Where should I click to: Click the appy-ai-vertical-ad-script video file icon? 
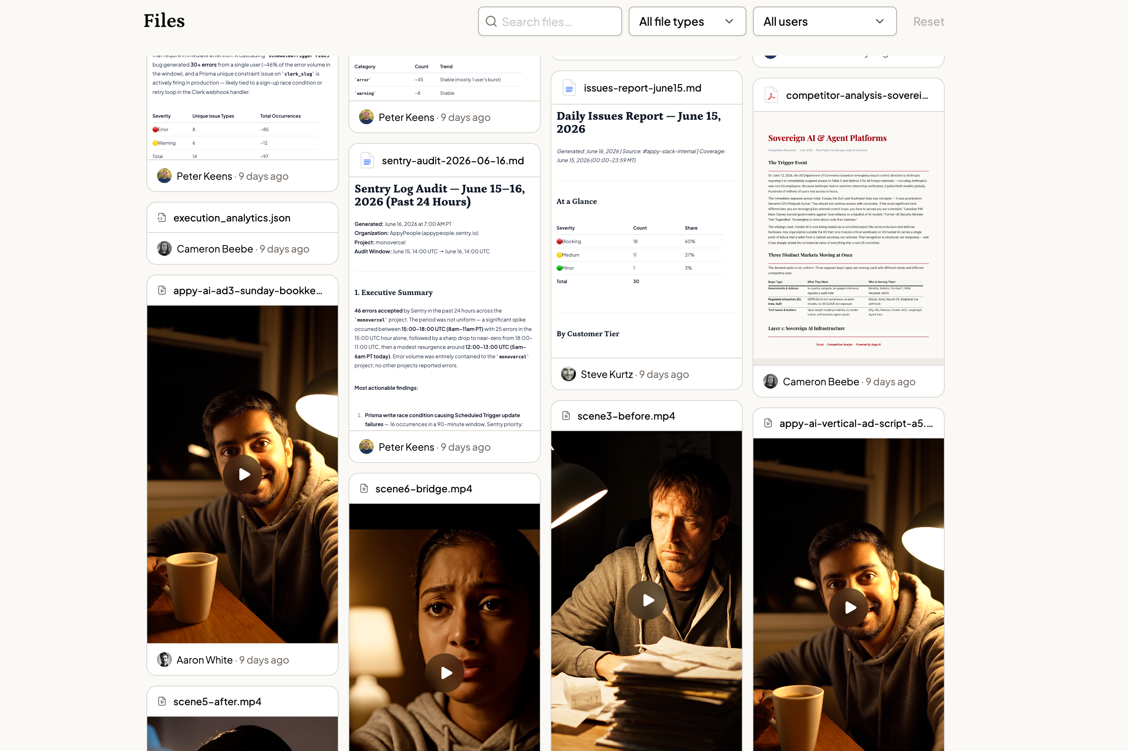click(x=768, y=423)
